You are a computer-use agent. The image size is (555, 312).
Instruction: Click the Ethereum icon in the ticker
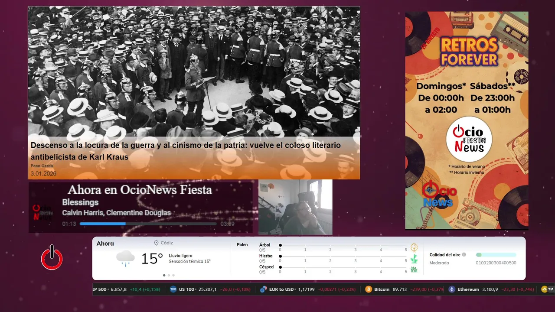(x=452, y=289)
